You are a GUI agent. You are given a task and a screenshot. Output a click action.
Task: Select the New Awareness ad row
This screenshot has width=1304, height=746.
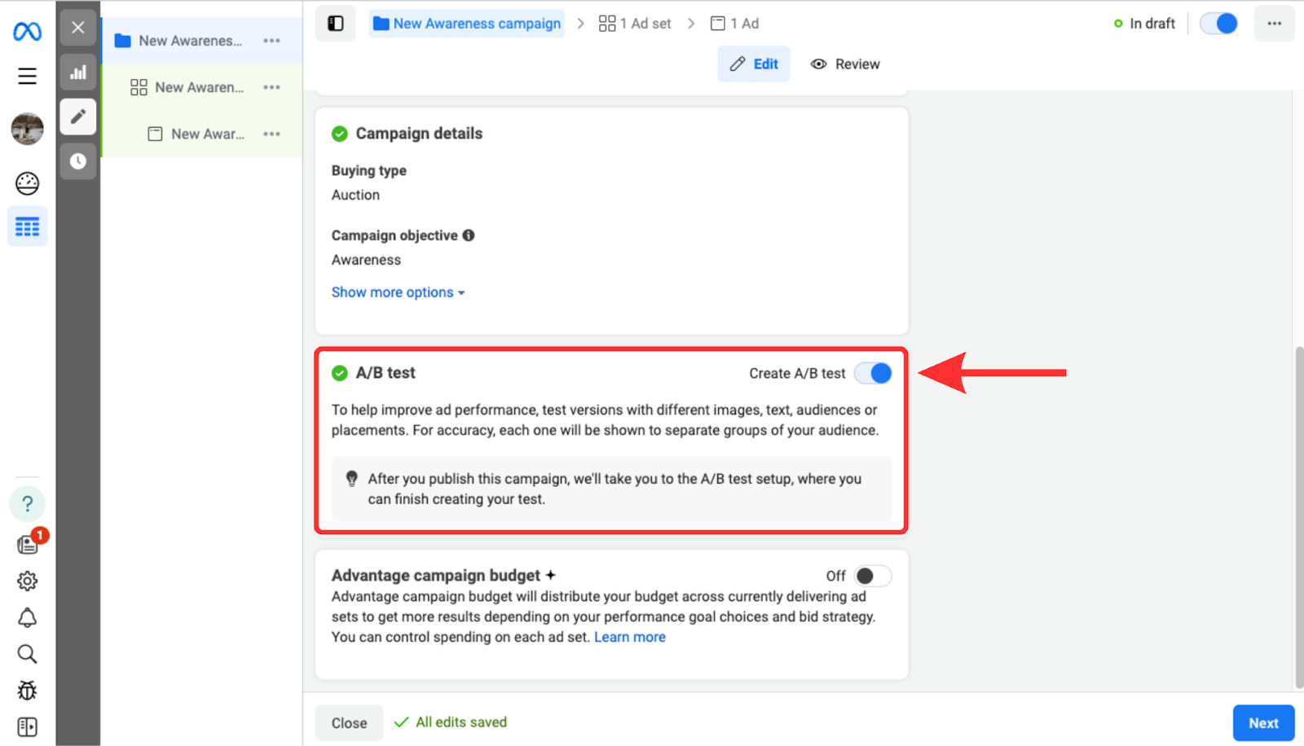(201, 134)
